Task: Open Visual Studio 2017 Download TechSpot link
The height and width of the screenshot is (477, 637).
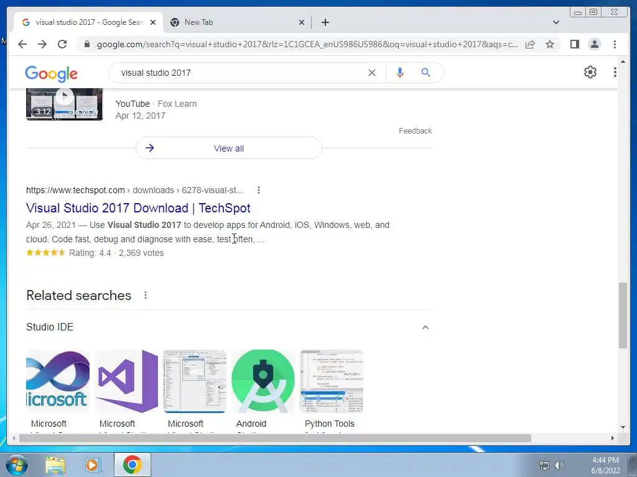Action: [138, 208]
